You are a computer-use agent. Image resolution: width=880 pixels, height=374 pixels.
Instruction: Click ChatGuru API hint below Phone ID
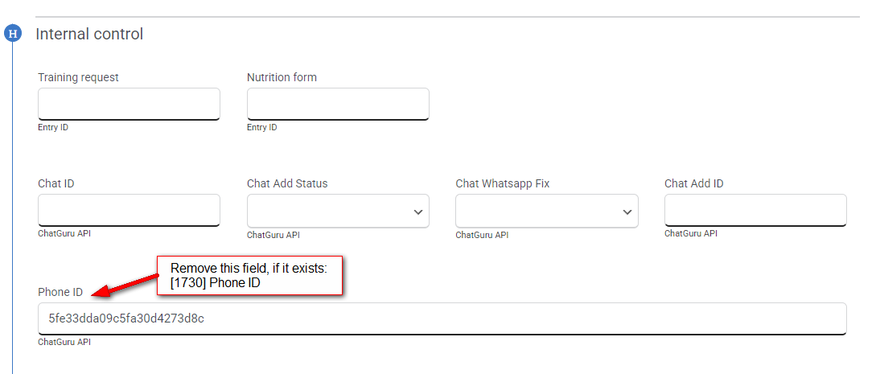[64, 342]
